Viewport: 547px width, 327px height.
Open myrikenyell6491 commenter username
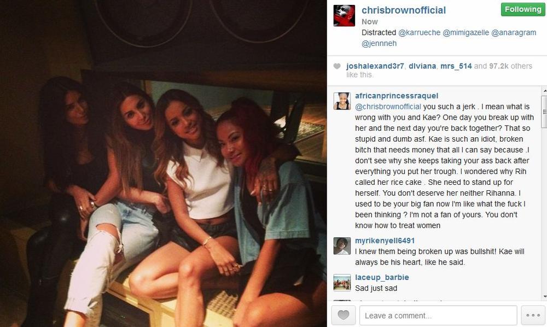[385, 241]
